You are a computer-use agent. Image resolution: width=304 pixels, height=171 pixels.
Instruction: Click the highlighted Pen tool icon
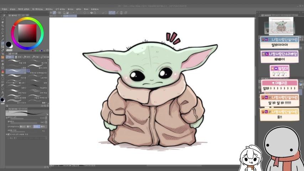coord(2,43)
